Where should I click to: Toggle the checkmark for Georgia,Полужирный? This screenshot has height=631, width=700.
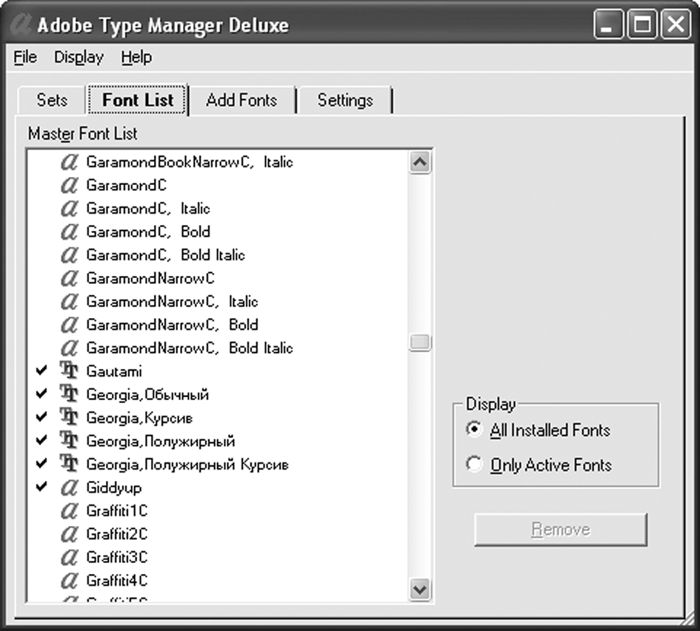41,440
